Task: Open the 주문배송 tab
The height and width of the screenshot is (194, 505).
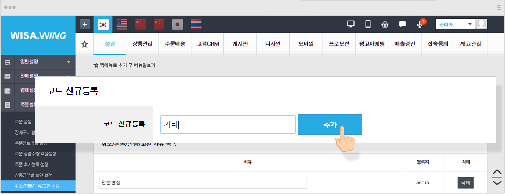Action: click(x=175, y=44)
